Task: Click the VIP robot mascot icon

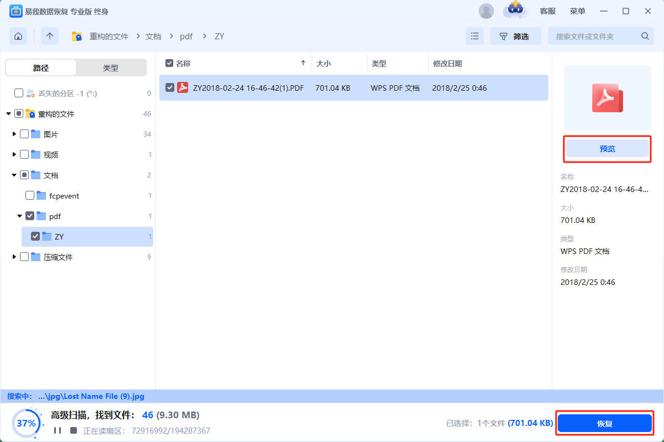Action: click(515, 10)
